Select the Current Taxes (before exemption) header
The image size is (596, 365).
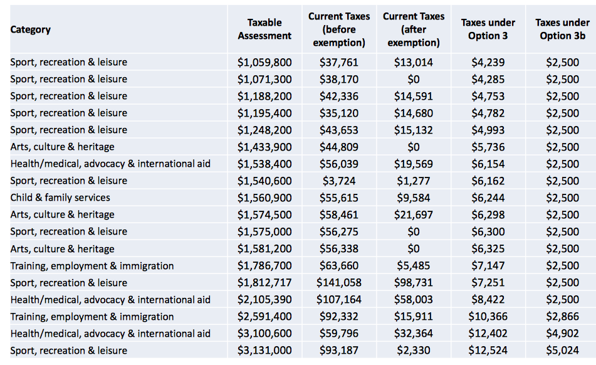coord(339,29)
